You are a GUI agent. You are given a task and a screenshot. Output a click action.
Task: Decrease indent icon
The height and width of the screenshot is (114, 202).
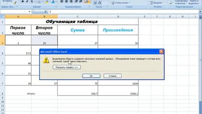76,1
